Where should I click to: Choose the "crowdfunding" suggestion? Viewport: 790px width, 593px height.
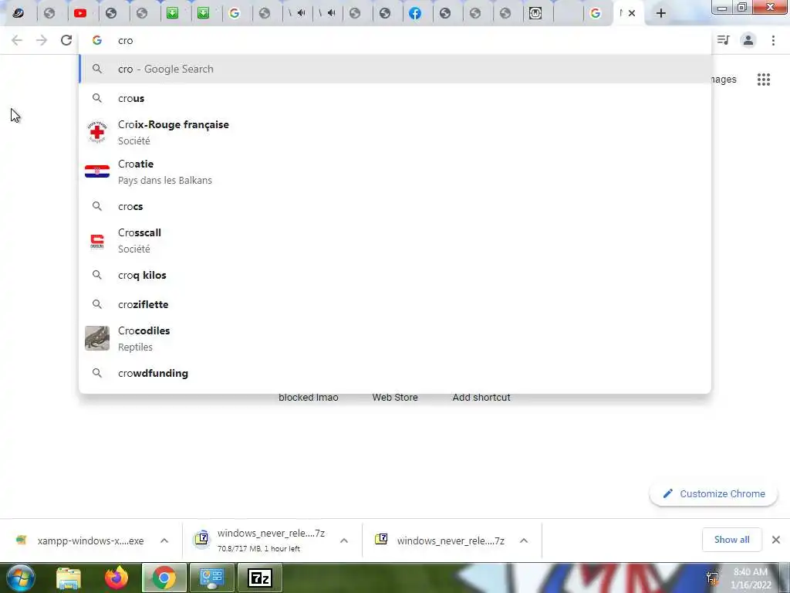coord(396,373)
